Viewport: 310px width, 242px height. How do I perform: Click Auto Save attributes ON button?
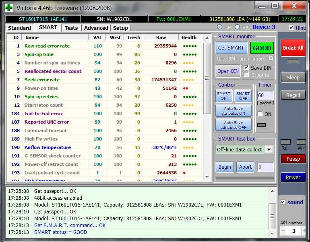pyautogui.click(x=233, y=111)
